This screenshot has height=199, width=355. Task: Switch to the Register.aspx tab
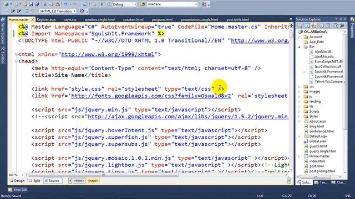(47, 20)
